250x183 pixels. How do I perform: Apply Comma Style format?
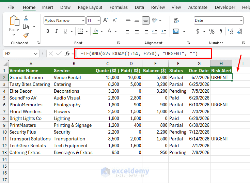(221, 31)
